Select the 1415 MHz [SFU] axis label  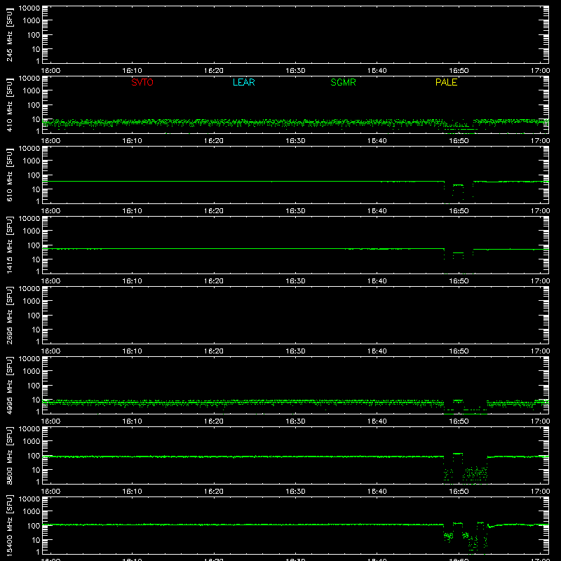coord(10,245)
